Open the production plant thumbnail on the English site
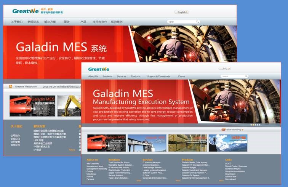The image size is (288, 187). coord(147,143)
